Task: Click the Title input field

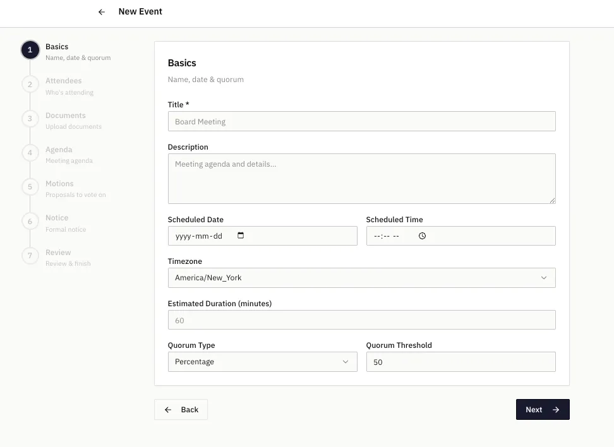Action: tap(361, 121)
